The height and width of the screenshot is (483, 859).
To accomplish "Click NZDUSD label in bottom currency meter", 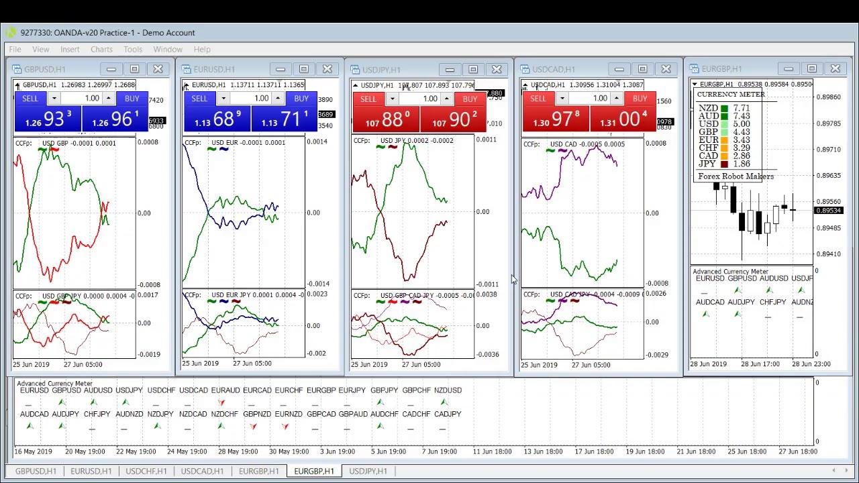I will click(x=448, y=390).
